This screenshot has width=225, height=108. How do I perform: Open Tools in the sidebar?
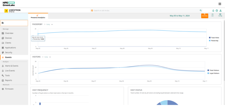pos(7,75)
